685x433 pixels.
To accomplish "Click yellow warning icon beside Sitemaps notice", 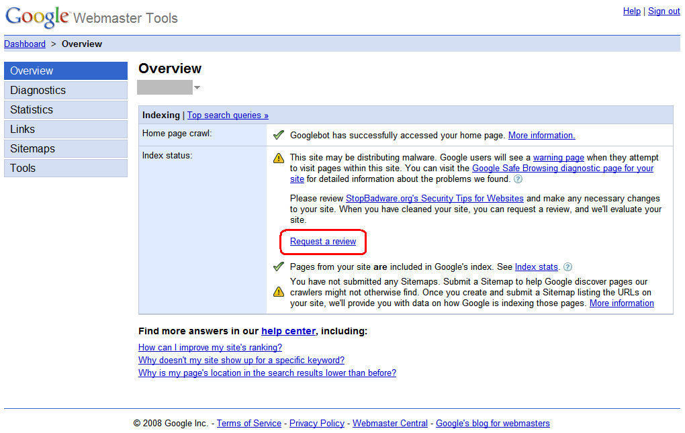I will click(279, 291).
